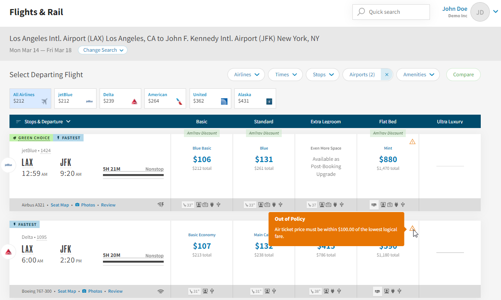
Task: Select the Blue Basic $106 fare
Action: 202,159
